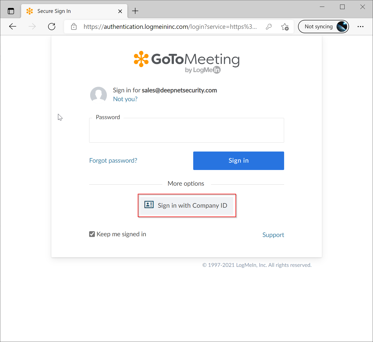Click the Not you? link
The width and height of the screenshot is (373, 342).
pos(125,99)
